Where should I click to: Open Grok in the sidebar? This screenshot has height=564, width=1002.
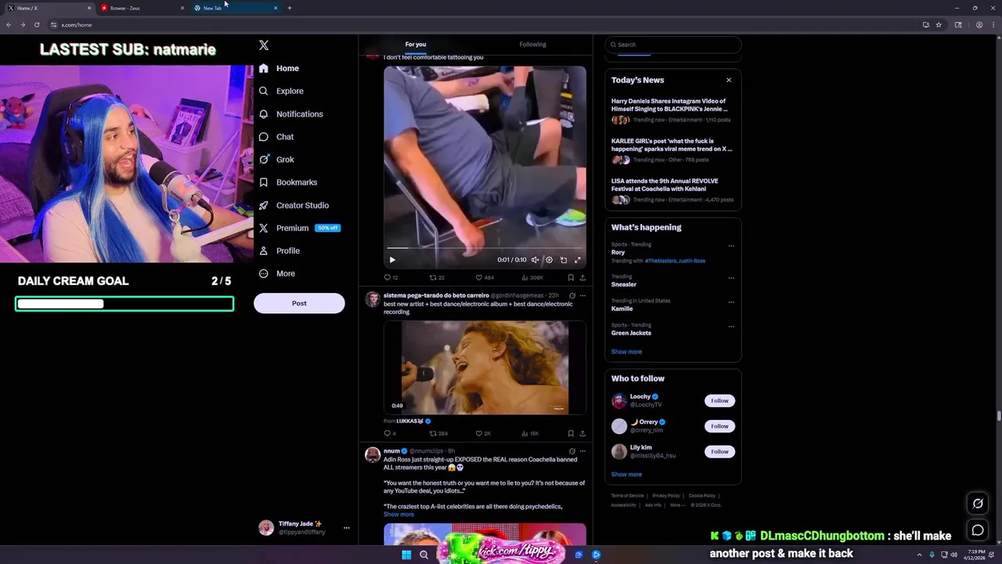(276, 159)
